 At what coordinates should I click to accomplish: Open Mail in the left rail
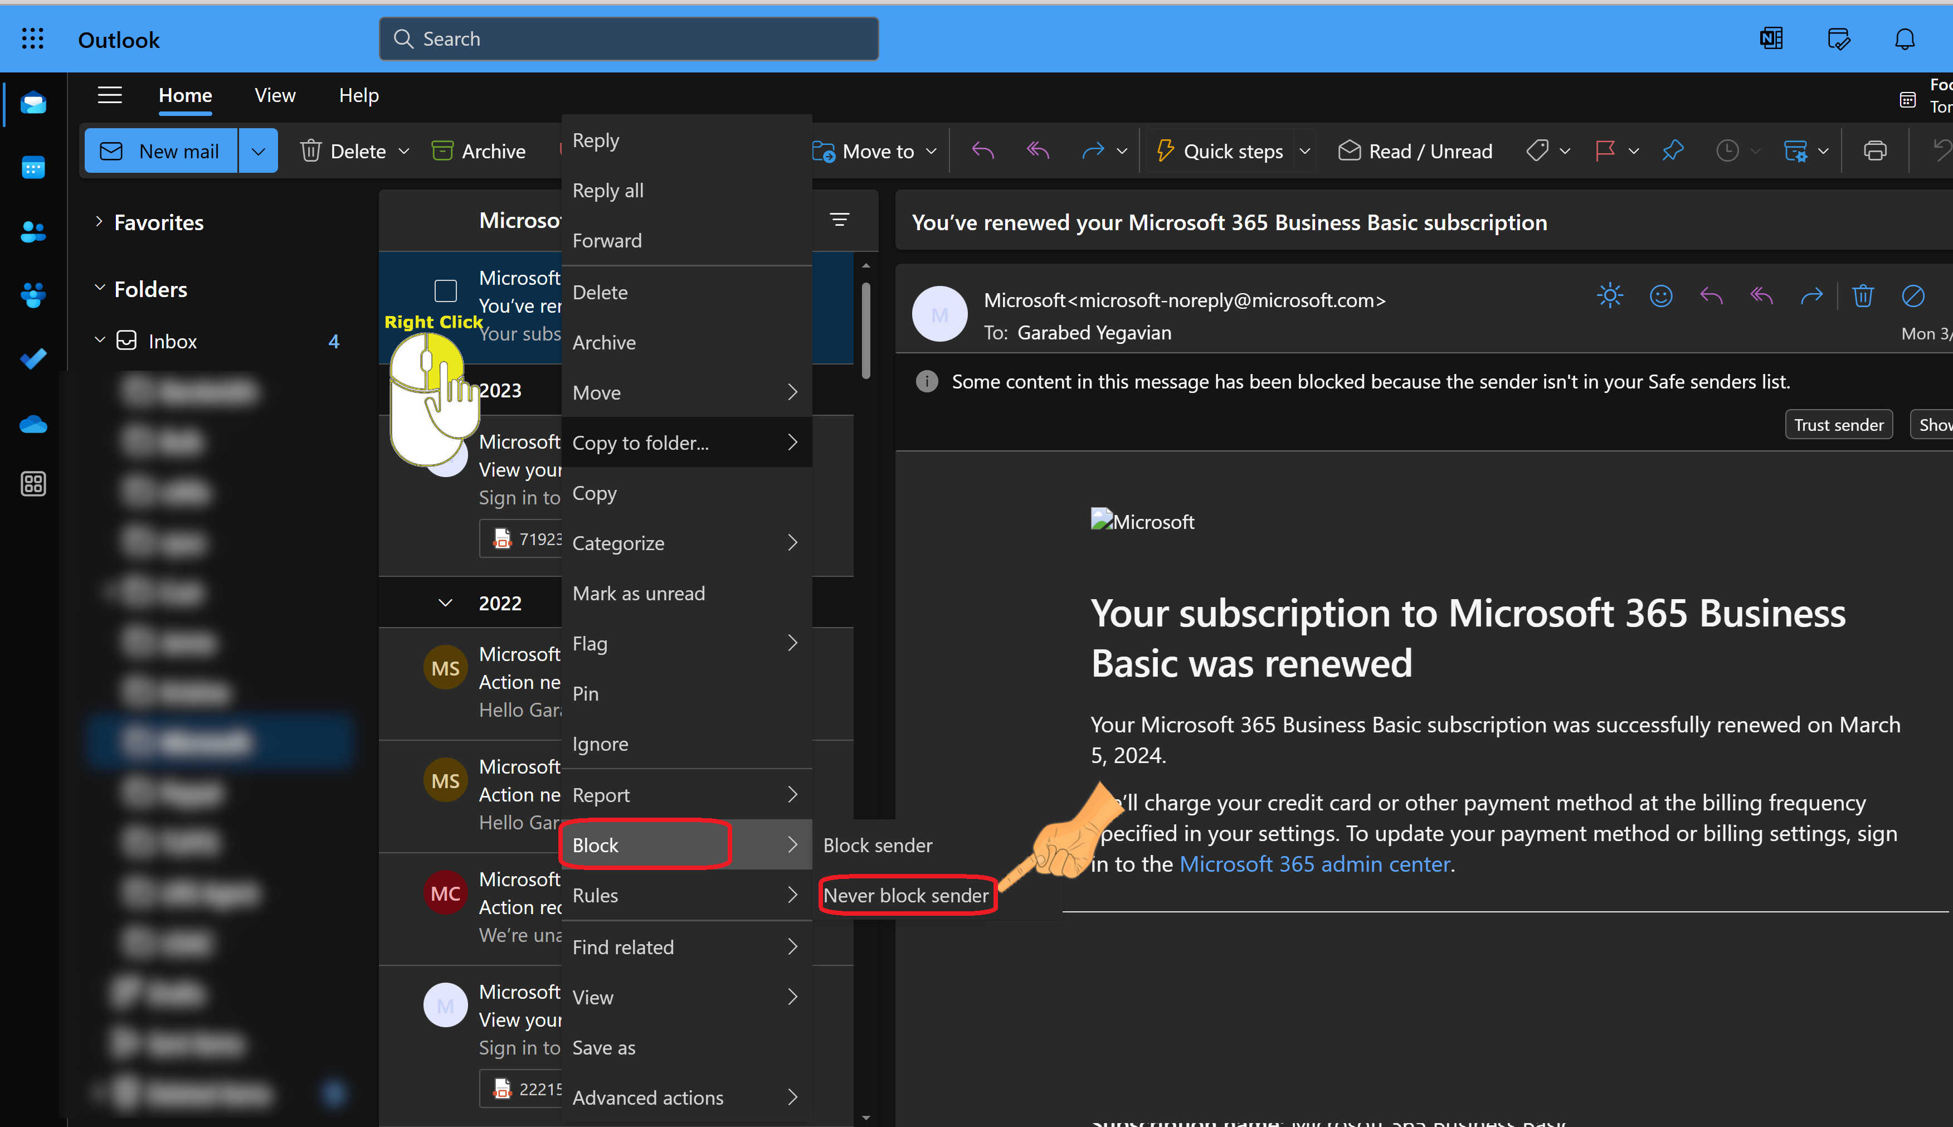32,103
